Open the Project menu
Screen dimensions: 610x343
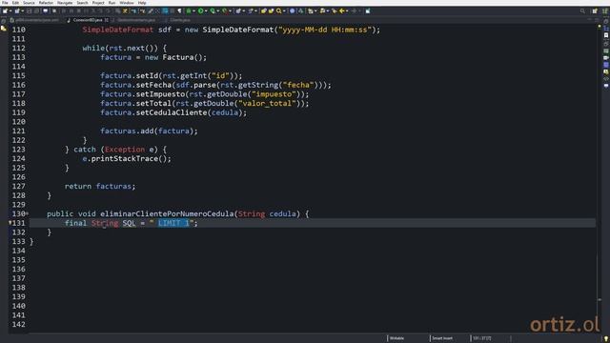(98, 3)
